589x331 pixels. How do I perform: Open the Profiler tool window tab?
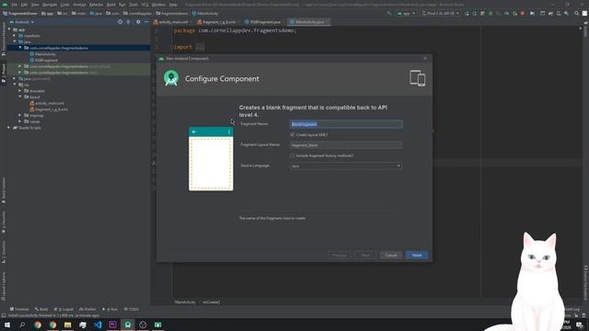click(87, 309)
